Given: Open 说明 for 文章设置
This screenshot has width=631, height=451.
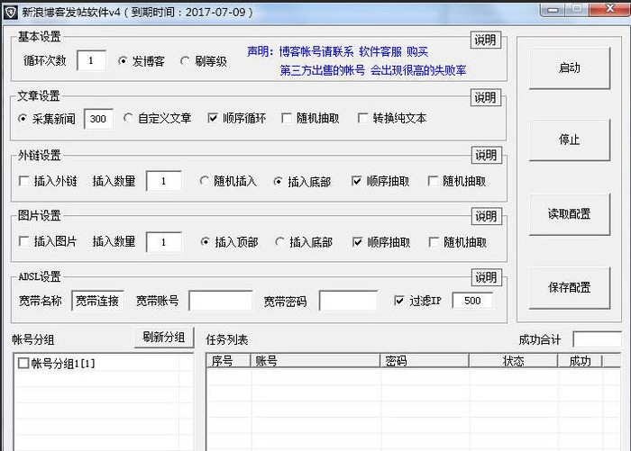Looking at the screenshot, I should click(486, 97).
